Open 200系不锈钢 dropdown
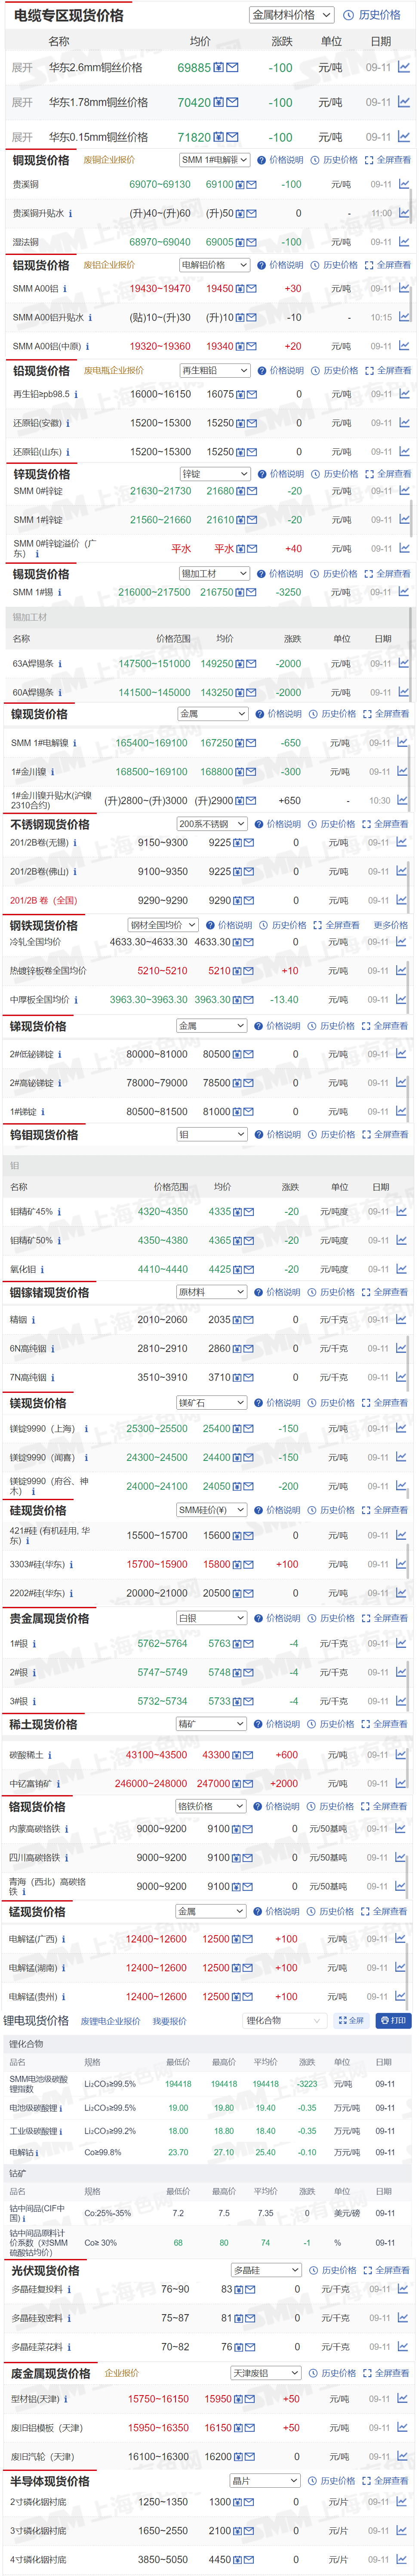This screenshot has width=419, height=2576. pos(213,824)
